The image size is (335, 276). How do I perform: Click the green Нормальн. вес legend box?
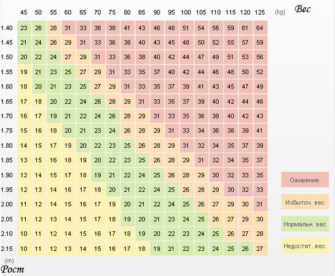point(305,224)
